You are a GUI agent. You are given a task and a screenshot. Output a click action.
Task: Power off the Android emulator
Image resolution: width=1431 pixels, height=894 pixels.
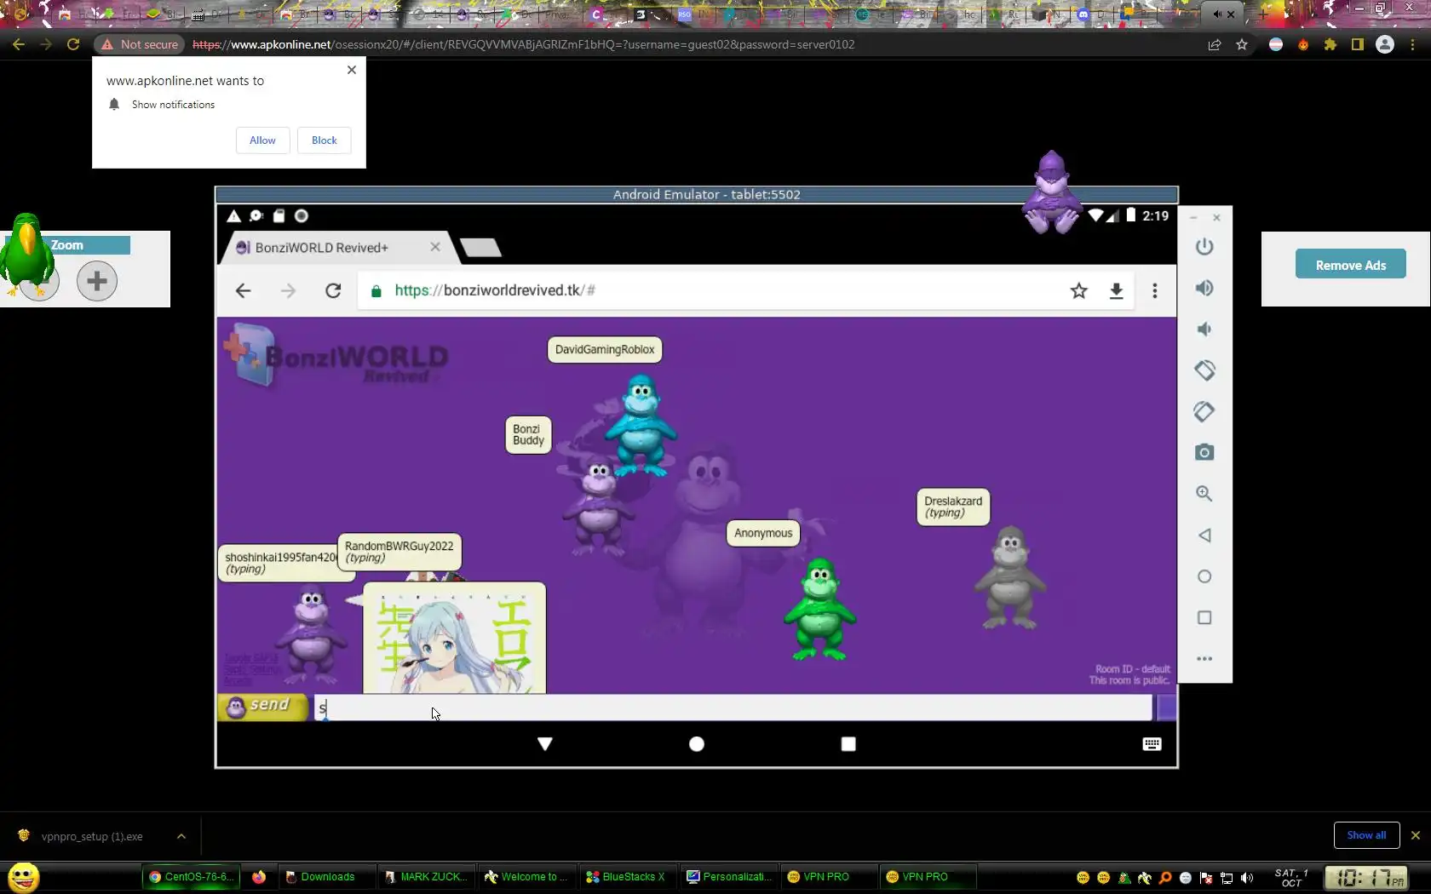[1204, 247]
